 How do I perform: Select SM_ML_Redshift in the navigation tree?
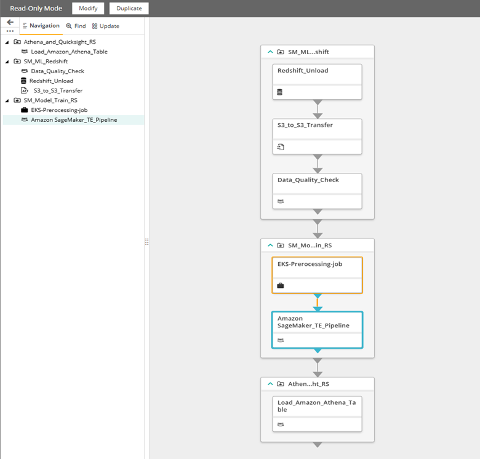point(46,62)
